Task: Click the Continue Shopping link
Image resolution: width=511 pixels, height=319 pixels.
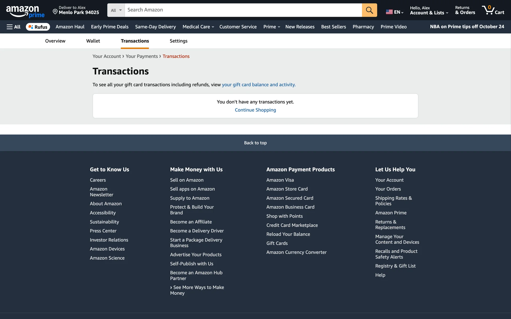Action: [255, 110]
